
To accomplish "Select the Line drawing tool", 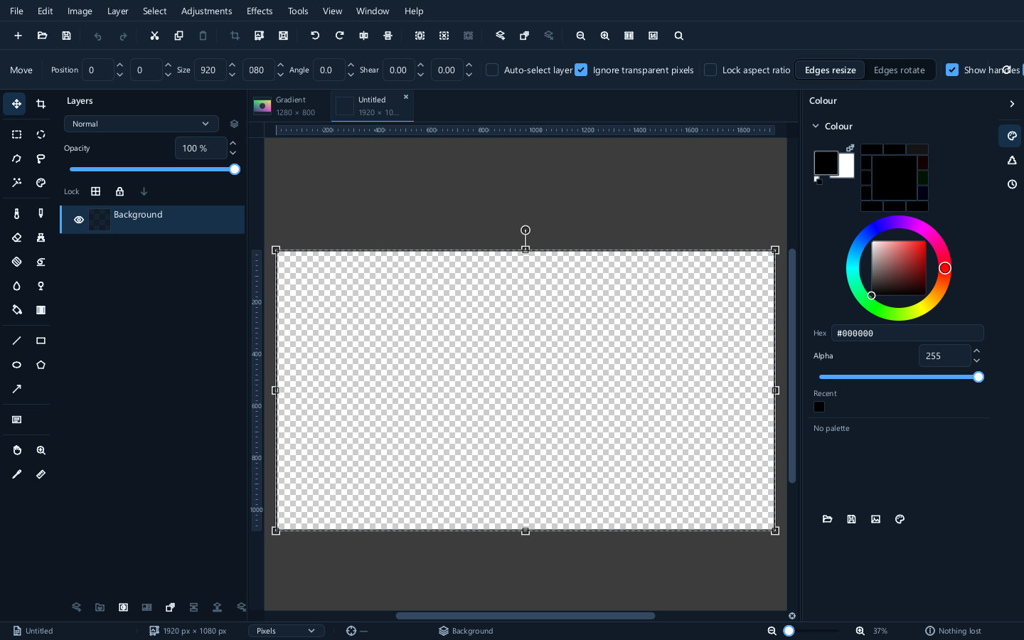I will point(16,341).
